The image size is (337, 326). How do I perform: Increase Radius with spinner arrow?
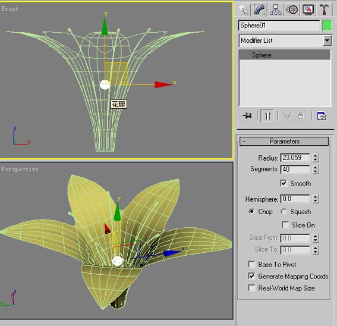tap(315, 155)
